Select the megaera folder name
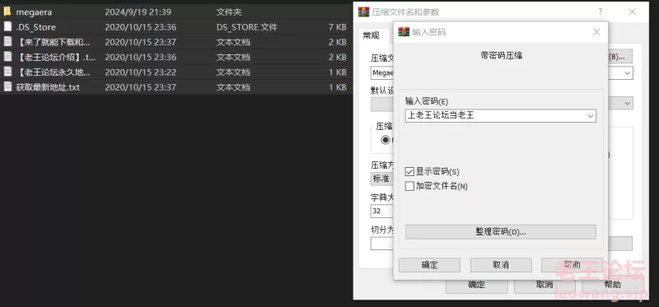The height and width of the screenshot is (307, 659). (34, 12)
